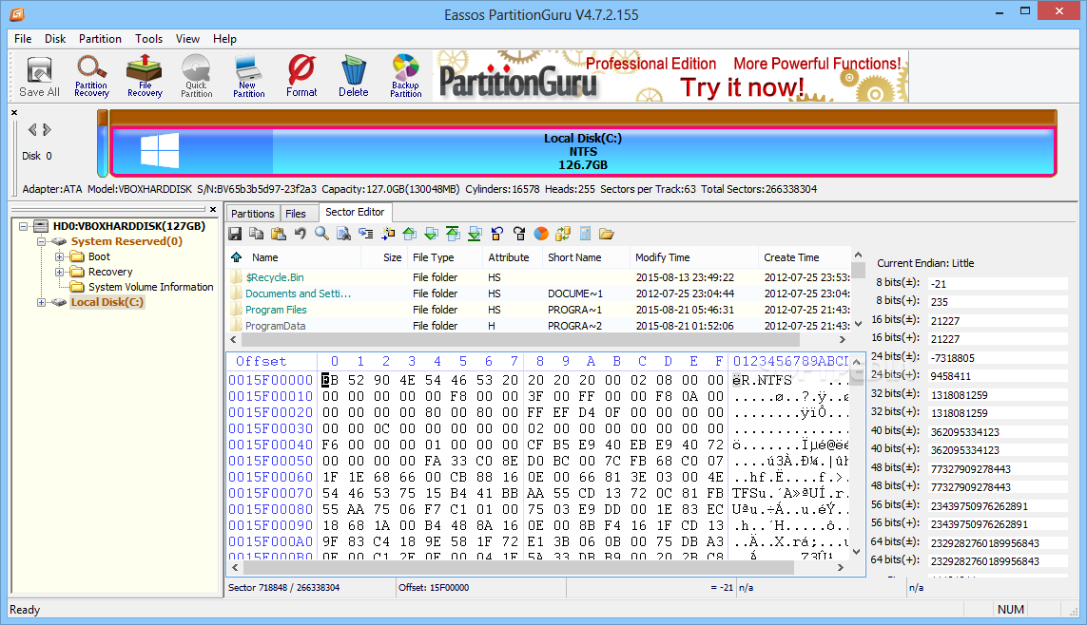
Task: Select the Sector Editor tab
Action: click(x=355, y=212)
